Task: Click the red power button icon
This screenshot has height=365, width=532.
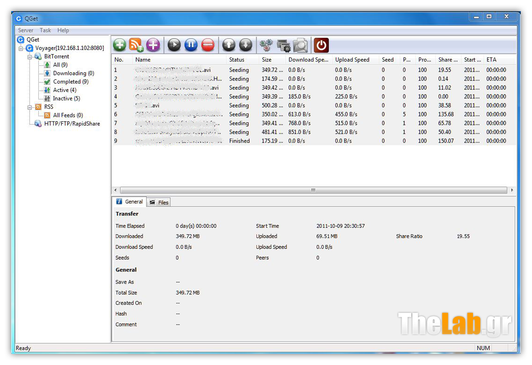Action: click(x=321, y=45)
